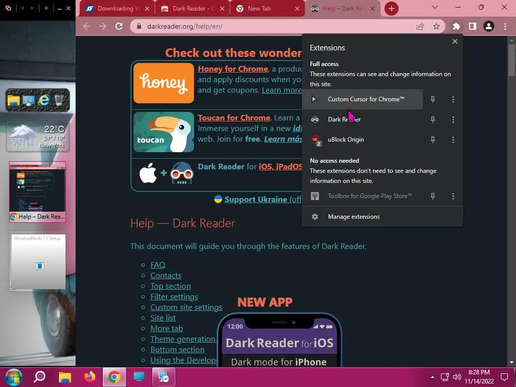Click the uBlock Origin shield icon

click(315, 140)
